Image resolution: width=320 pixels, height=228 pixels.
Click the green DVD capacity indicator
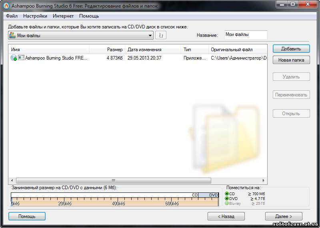[227, 198]
